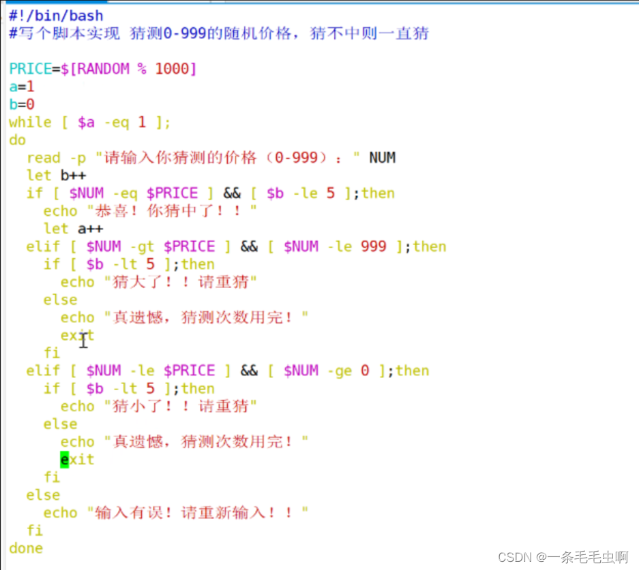Viewport: 639px width, 570px height.
Task: Click the echo '恭喜！你猜中了' line
Action: coord(150,210)
